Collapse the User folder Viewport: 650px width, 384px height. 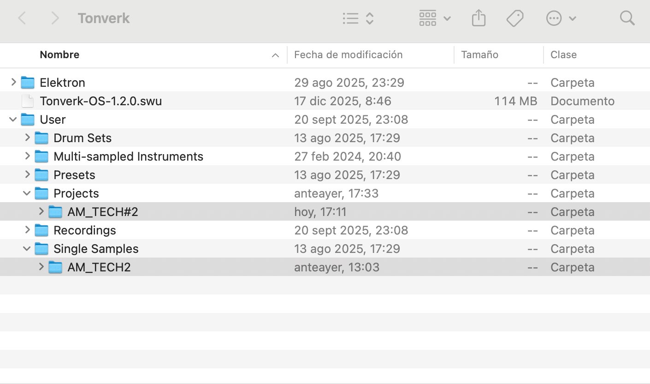click(13, 120)
